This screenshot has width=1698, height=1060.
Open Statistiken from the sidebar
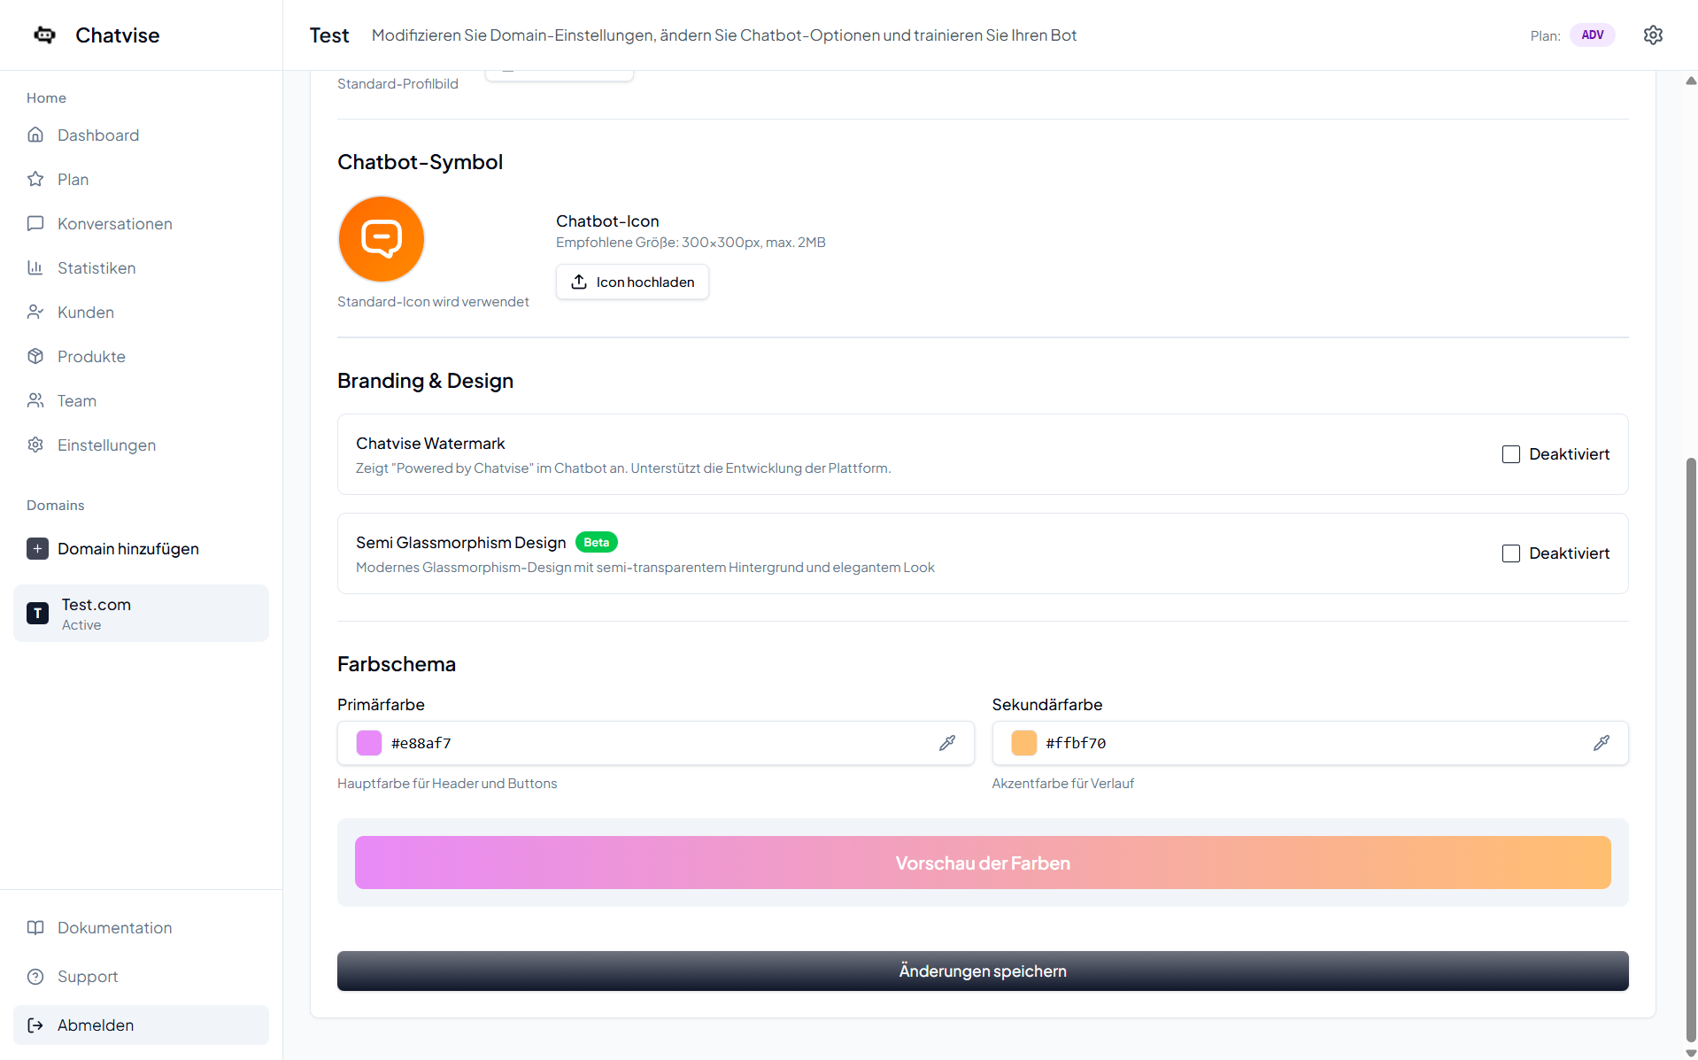(96, 268)
